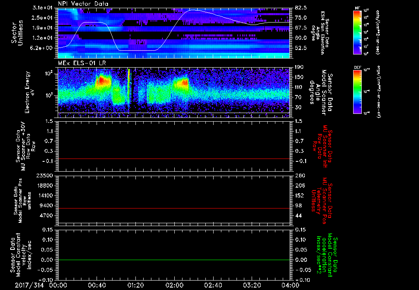Click the second red electron burst after 02:00
The image size is (419, 290).
pos(184,82)
